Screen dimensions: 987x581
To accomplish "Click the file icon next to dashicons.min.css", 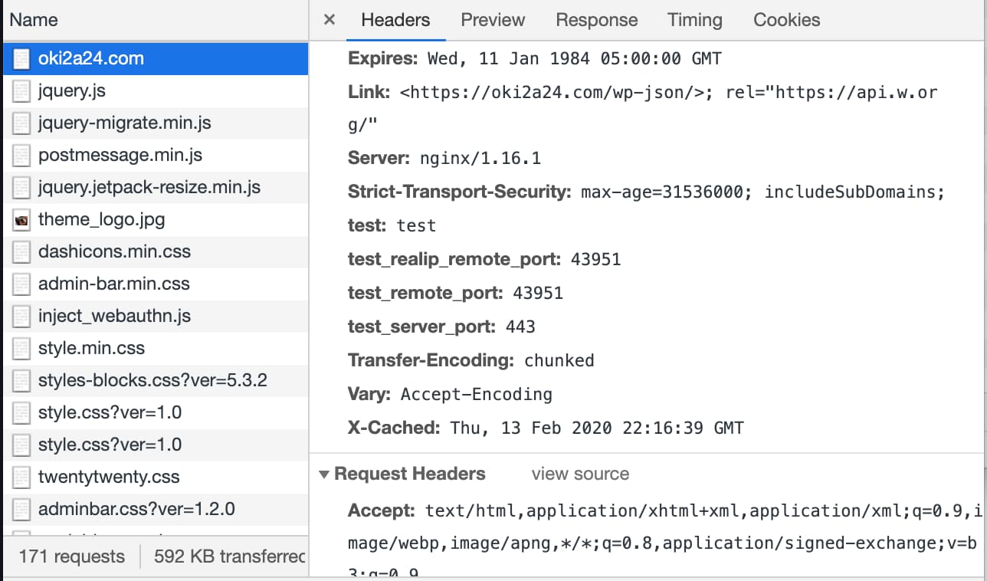I will click(21, 252).
